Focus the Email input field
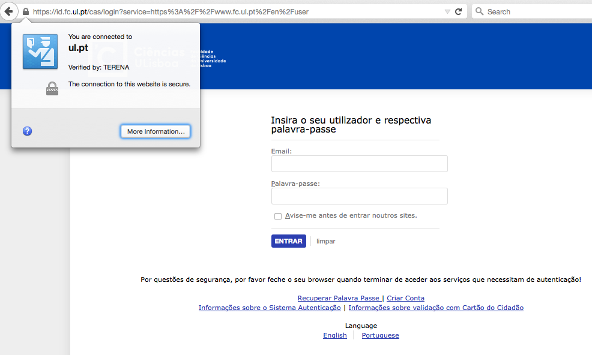Viewport: 592px width, 355px height. (359, 164)
